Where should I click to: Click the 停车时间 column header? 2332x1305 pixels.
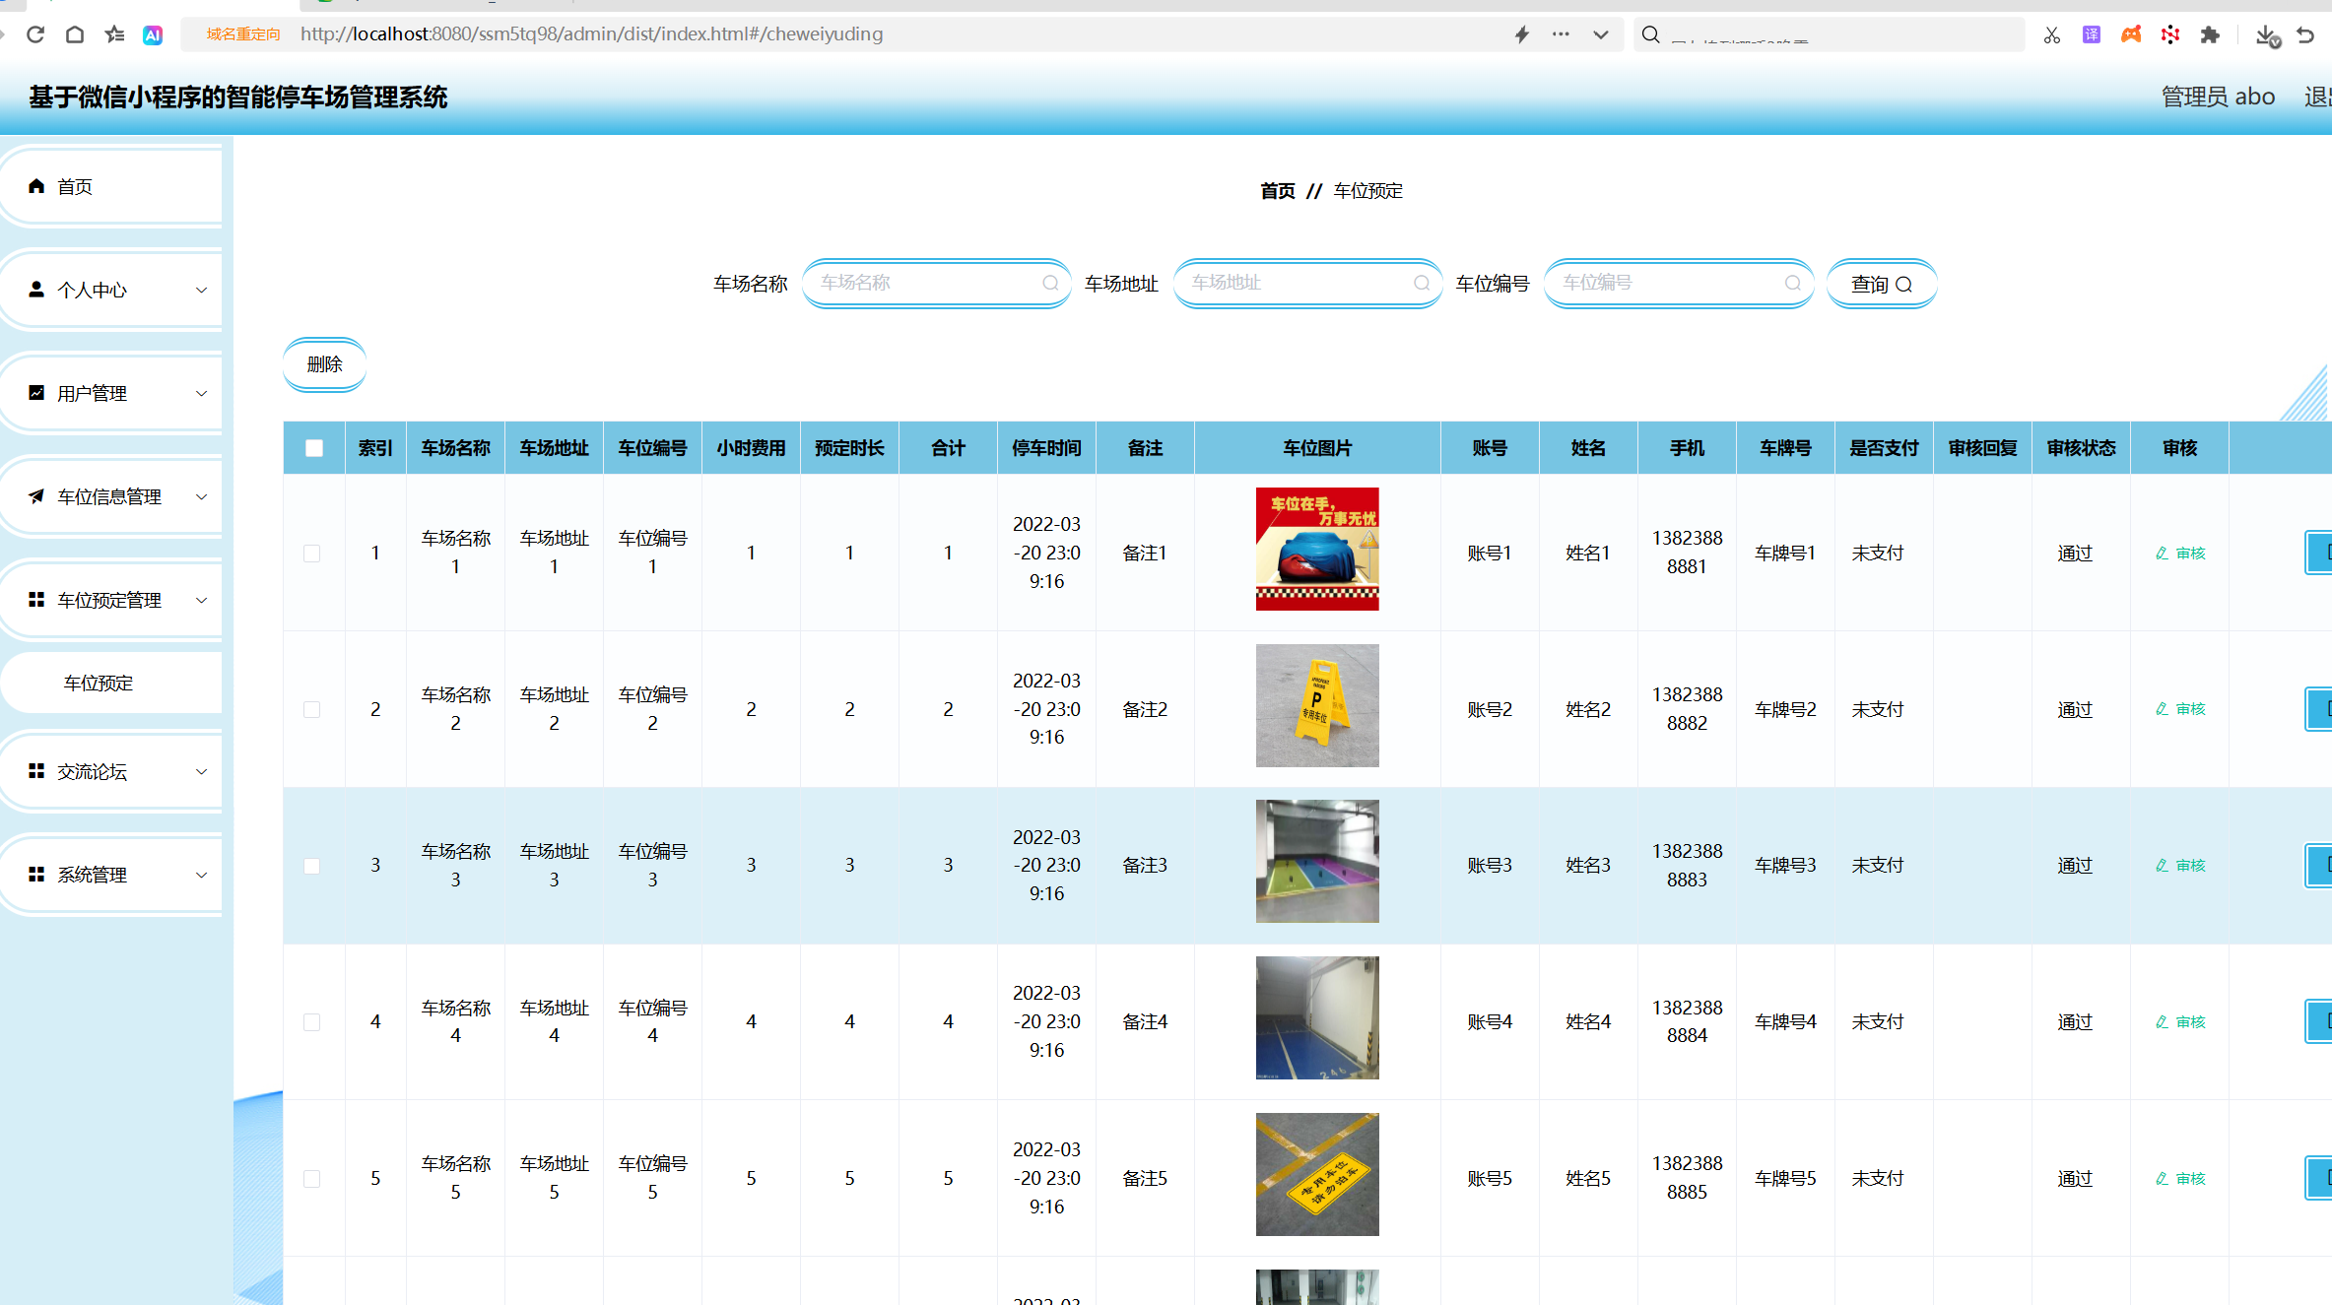(1046, 448)
